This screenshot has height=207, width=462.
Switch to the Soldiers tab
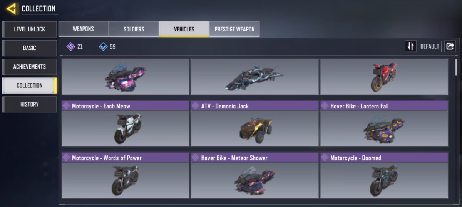tap(134, 29)
